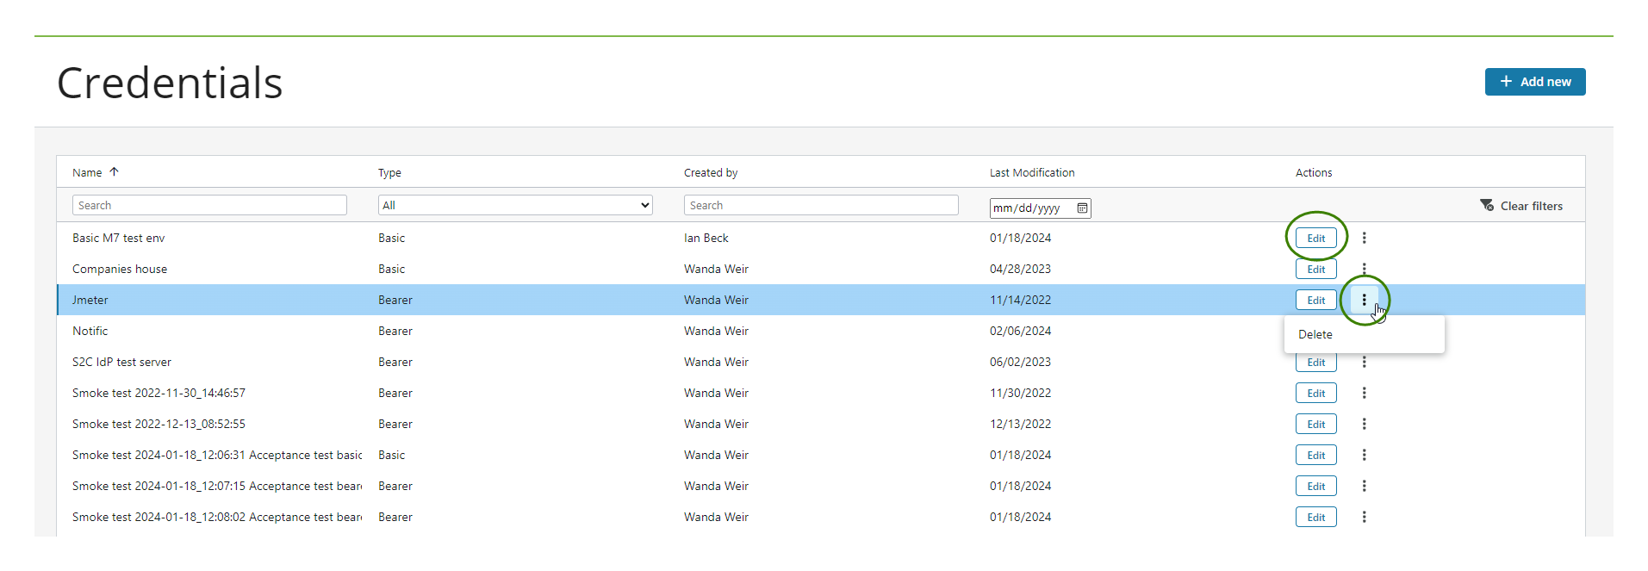Click the Last Modification date input
This screenshot has width=1648, height=571.
[1029, 208]
